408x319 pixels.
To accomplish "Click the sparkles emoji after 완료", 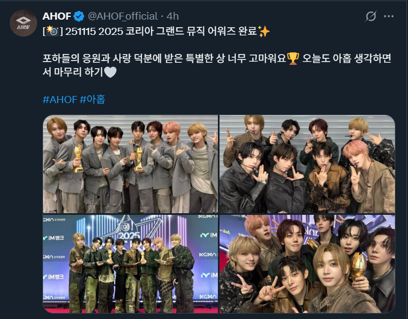I will [x=264, y=32].
